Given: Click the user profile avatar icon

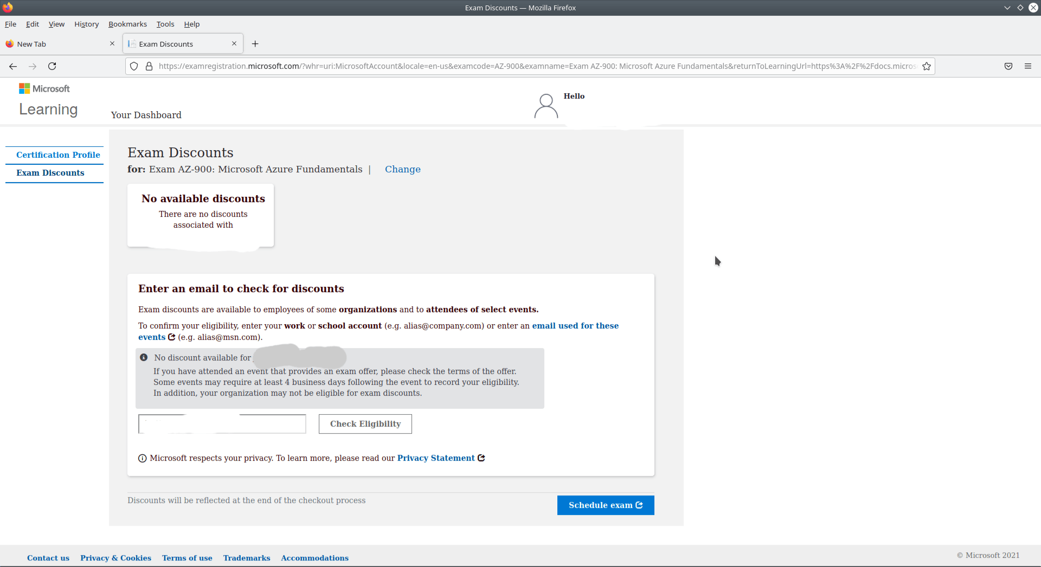Looking at the screenshot, I should pos(546,106).
